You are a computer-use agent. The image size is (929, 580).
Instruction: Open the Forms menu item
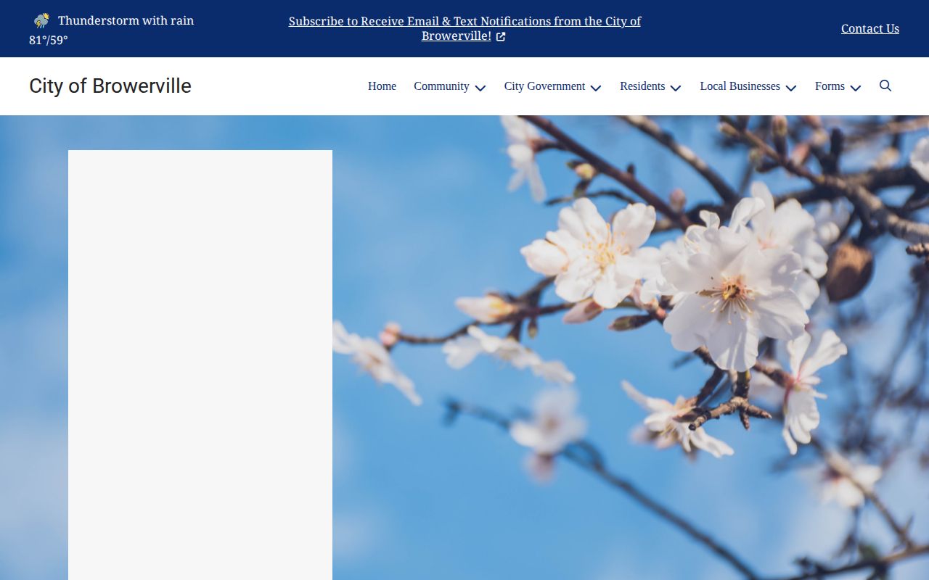coord(830,86)
